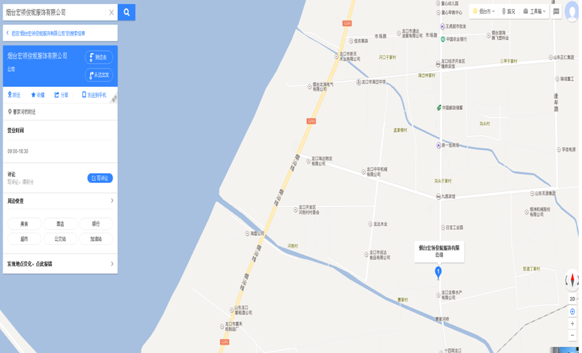The height and width of the screenshot is (353, 582).
Task: Open the feedback message bubble icon
Action: click(x=556, y=11)
